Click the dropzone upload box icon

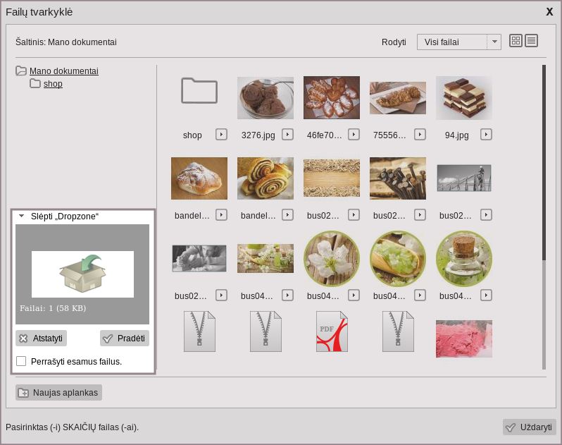pyautogui.click(x=82, y=274)
